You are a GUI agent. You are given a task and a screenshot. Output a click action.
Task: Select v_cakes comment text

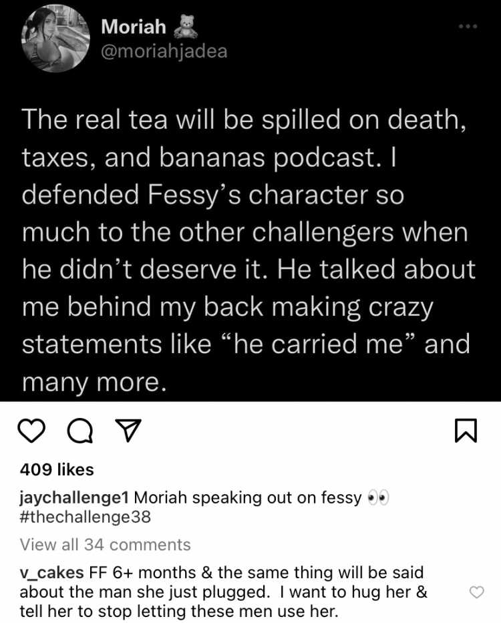click(224, 592)
